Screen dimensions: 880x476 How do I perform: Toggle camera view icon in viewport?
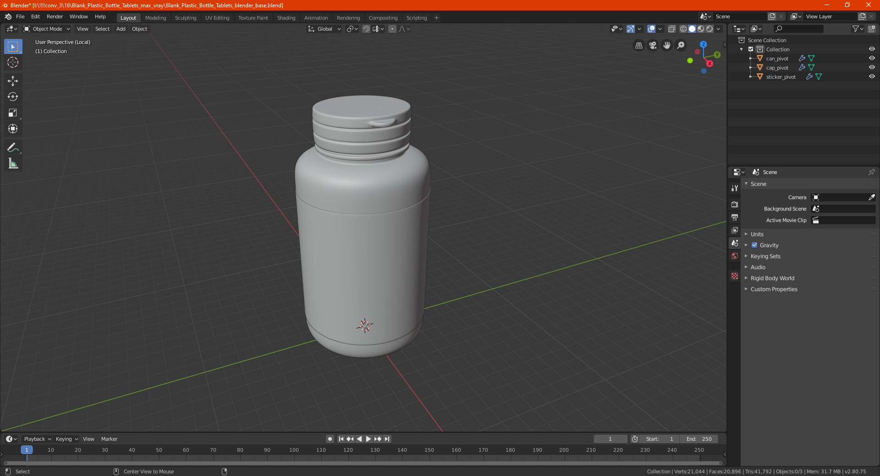coord(653,45)
